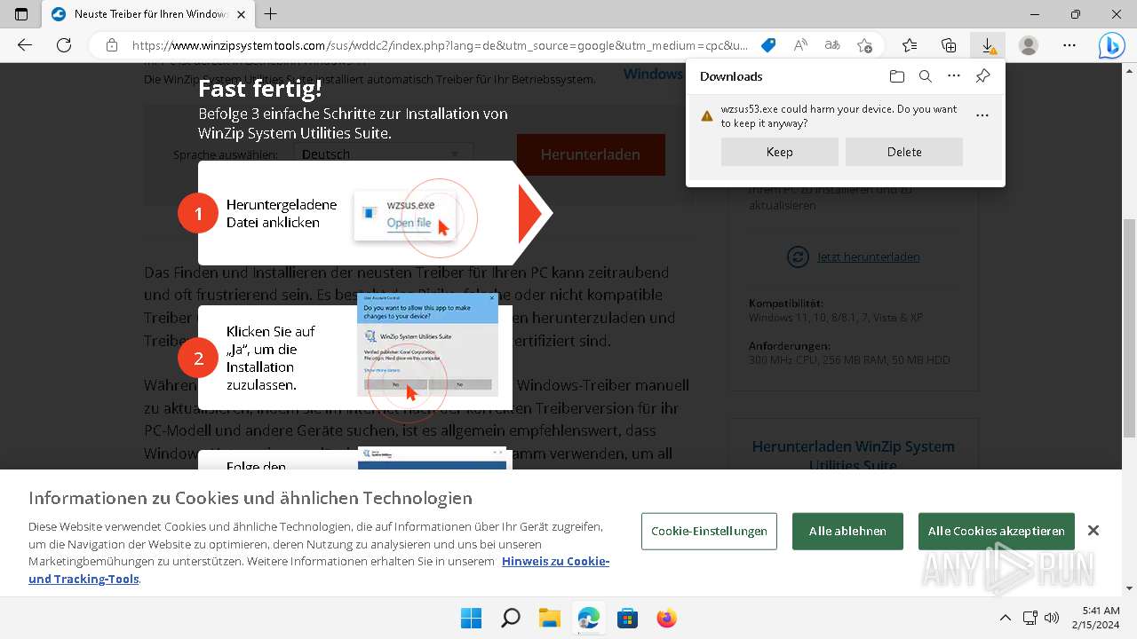Refresh the current page
Viewport: 1137px width, 639px height.
point(64,45)
